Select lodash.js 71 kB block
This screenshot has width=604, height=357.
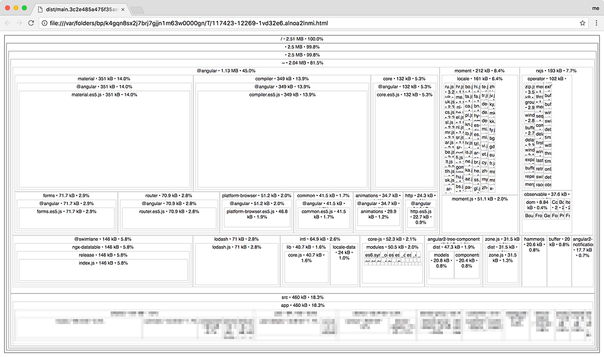(x=237, y=265)
